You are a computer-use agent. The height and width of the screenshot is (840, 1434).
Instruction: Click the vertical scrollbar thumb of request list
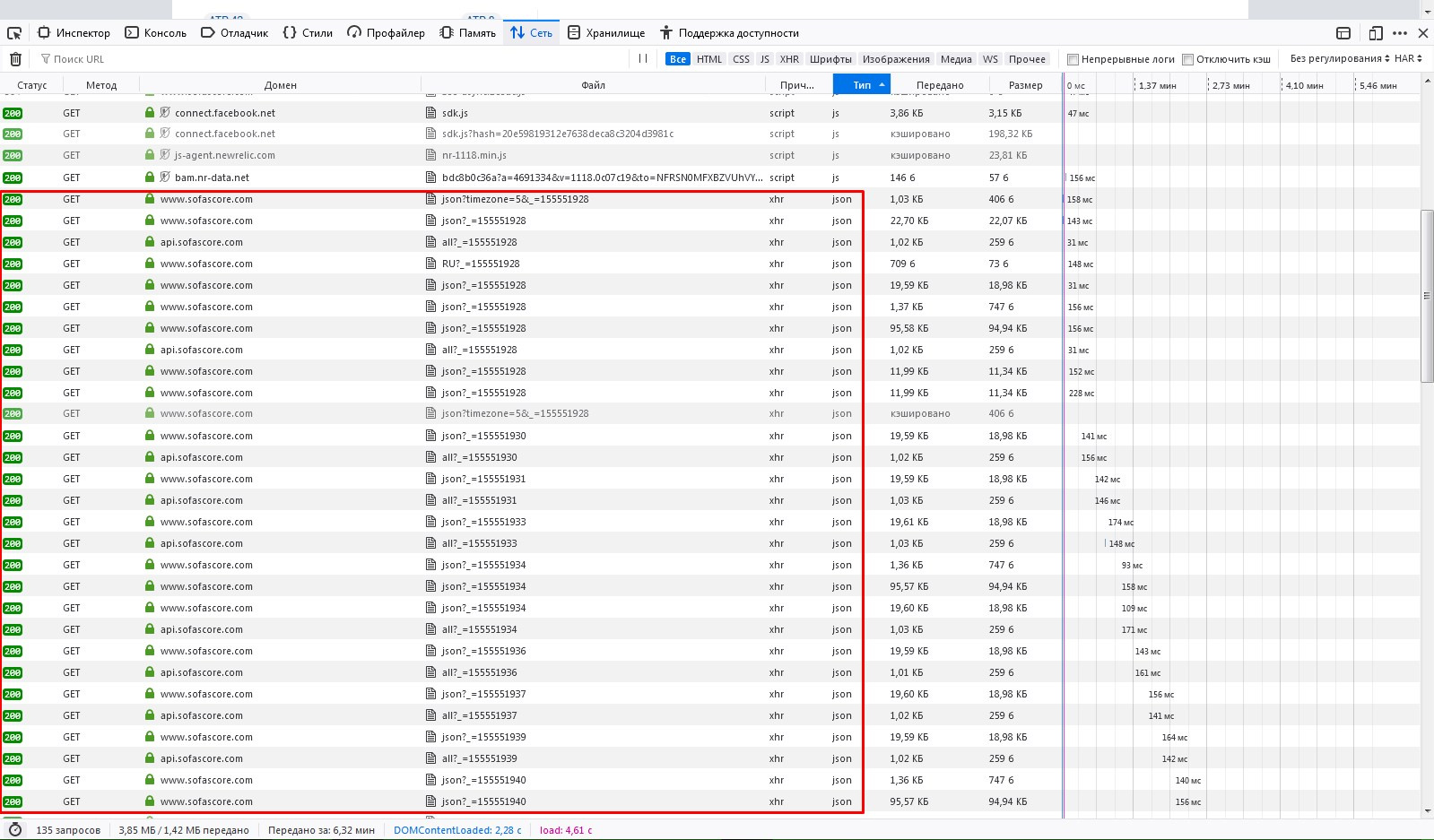click(x=1427, y=296)
